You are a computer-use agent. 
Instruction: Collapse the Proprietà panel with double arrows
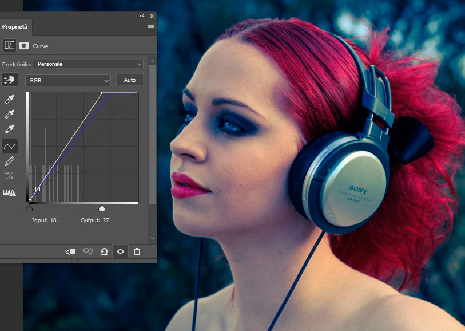pyautogui.click(x=142, y=15)
